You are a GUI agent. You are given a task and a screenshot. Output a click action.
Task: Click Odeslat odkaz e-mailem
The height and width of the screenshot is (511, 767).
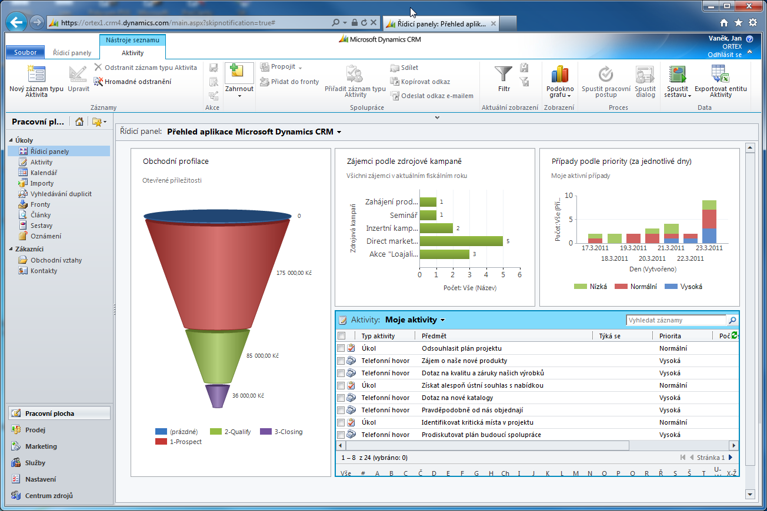pos(432,96)
